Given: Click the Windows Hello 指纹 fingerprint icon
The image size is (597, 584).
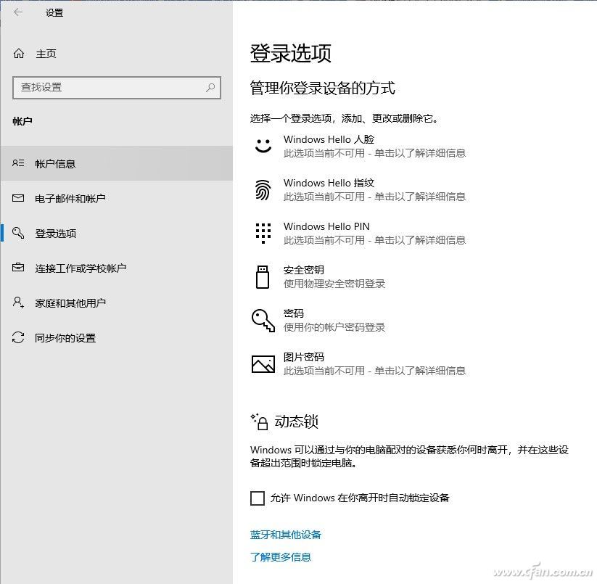Looking at the screenshot, I should [263, 189].
